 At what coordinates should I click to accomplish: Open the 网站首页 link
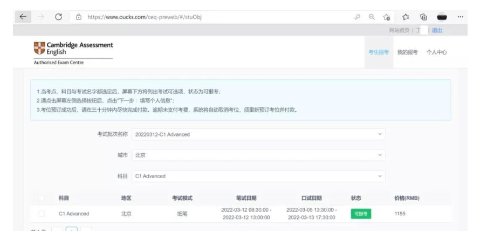click(x=399, y=30)
